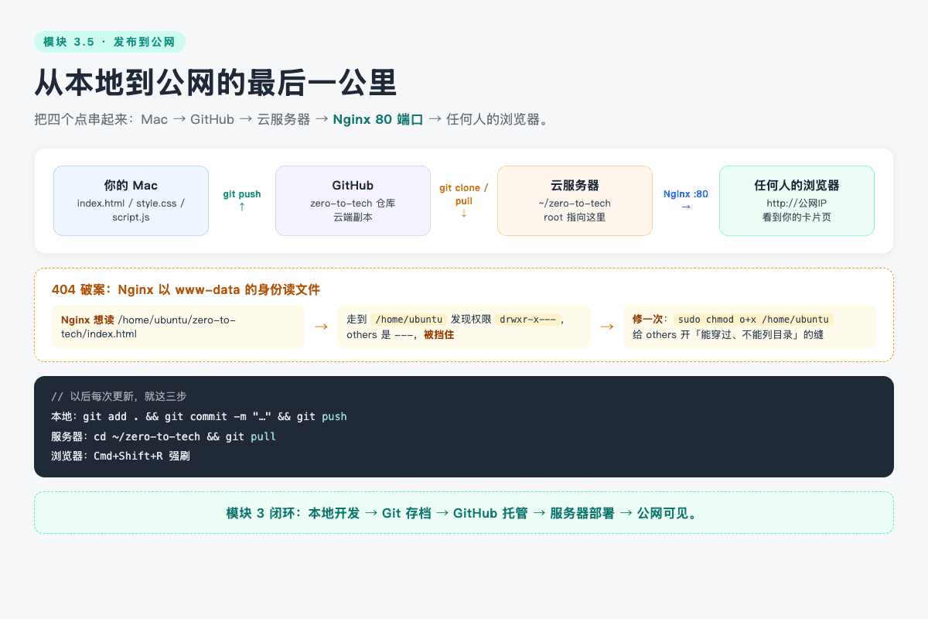Click the bold 被挡住 text

[438, 335]
